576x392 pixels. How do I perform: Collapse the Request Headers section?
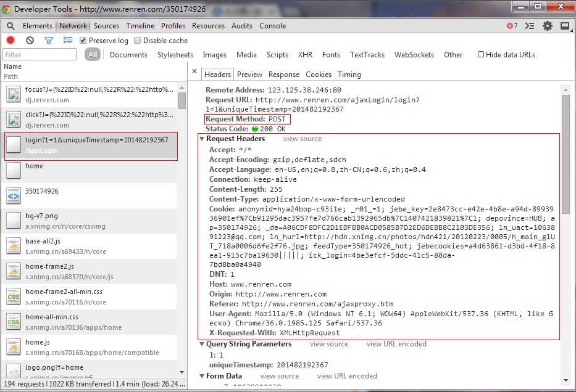click(x=202, y=139)
